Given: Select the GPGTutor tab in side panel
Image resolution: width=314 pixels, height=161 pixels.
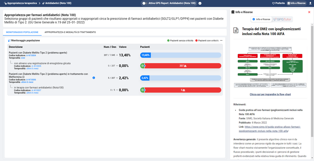Looking at the screenshot, I should [x=282, y=19].
